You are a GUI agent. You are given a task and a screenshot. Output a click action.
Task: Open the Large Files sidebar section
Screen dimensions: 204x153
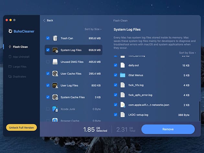(19, 67)
